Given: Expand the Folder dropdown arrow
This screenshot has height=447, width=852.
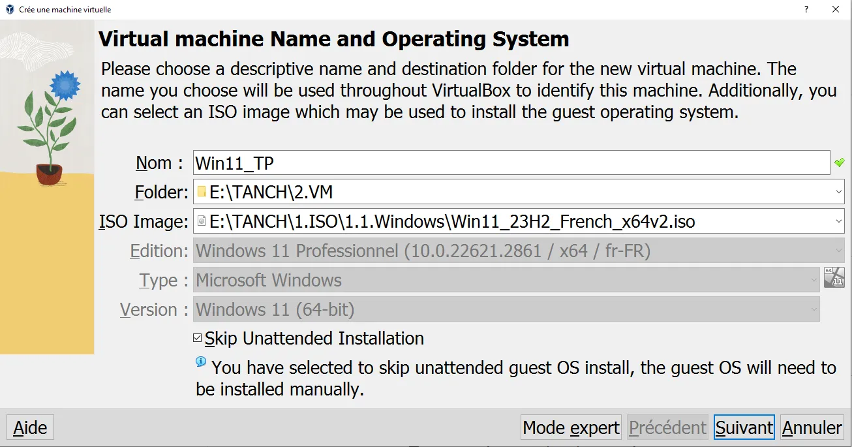Looking at the screenshot, I should click(838, 192).
